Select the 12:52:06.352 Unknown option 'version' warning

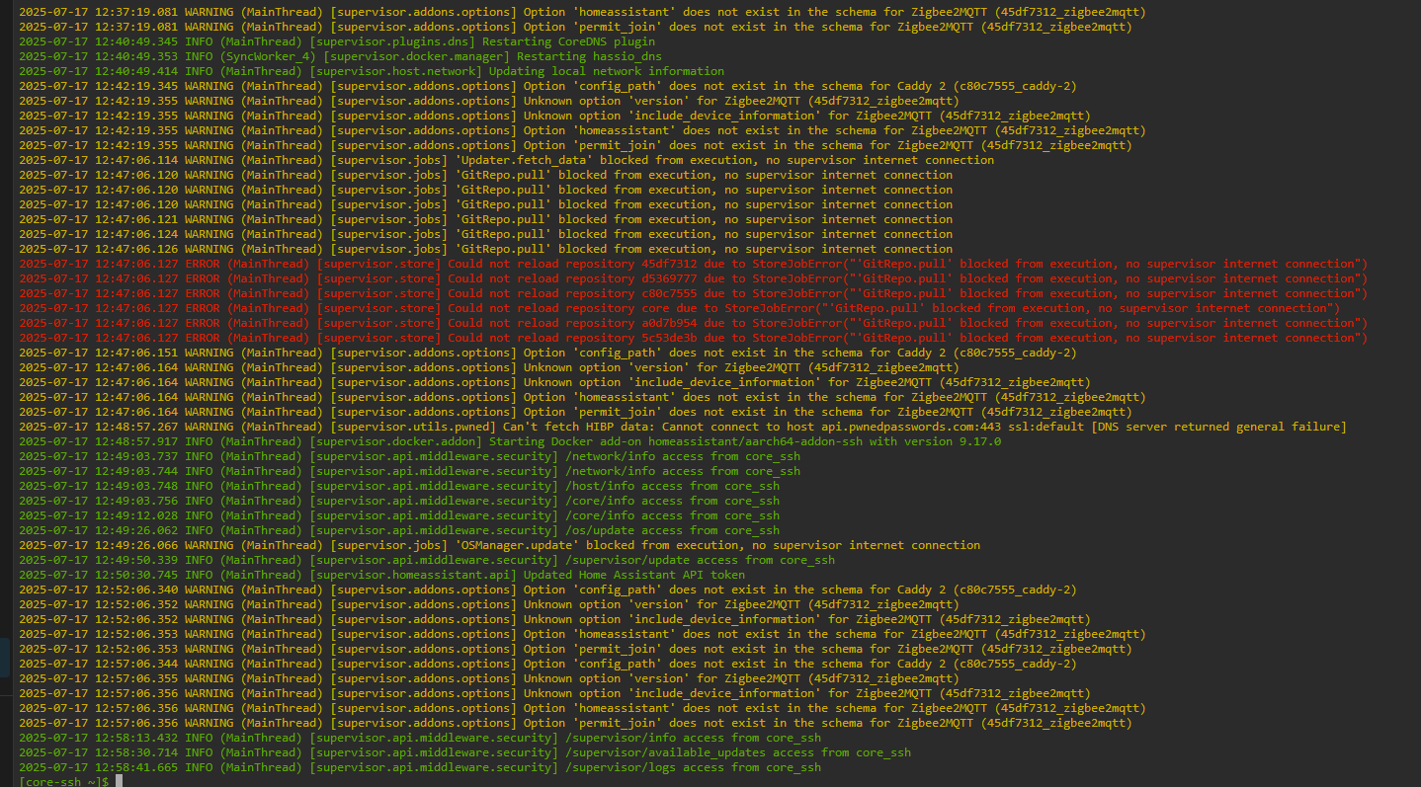489,604
